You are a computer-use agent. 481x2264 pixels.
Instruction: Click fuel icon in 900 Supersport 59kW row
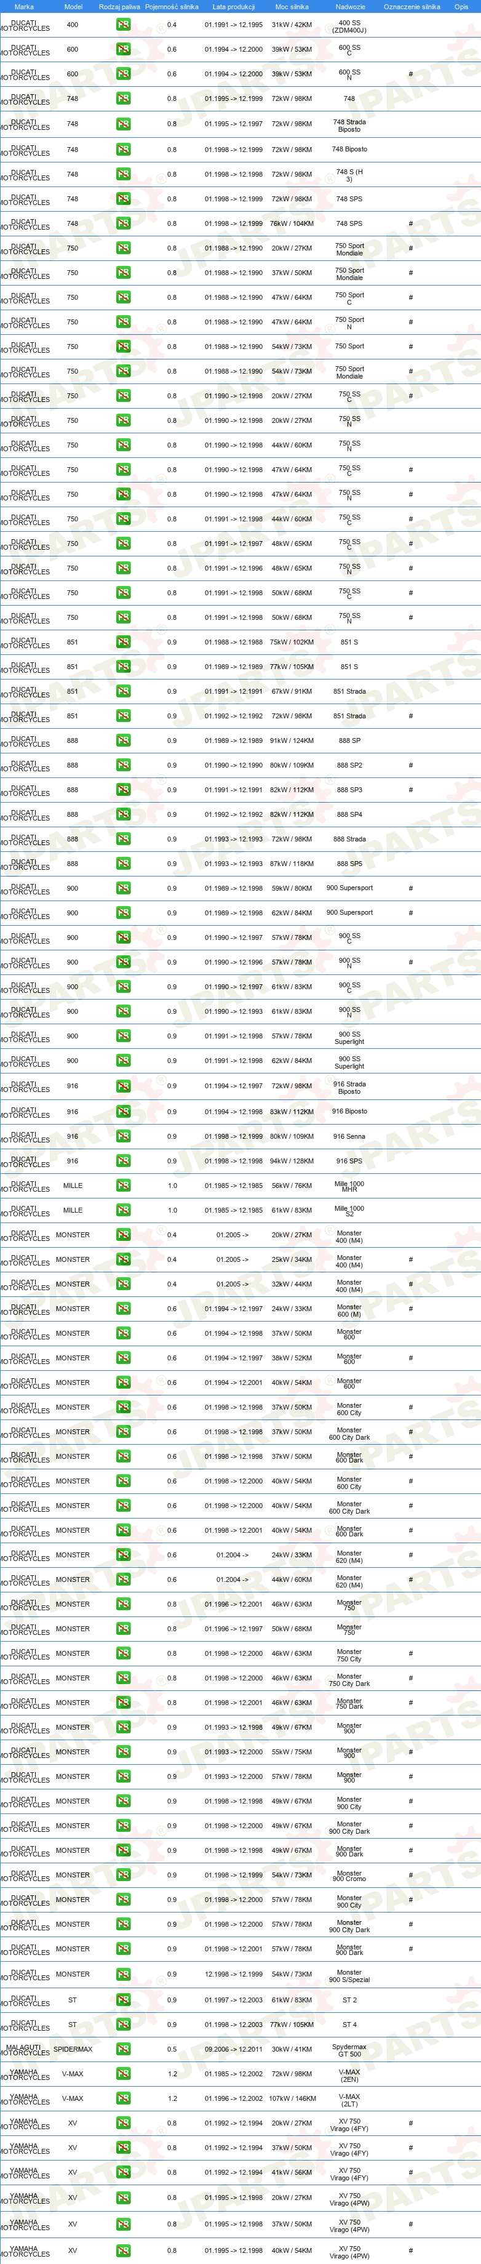click(x=123, y=888)
